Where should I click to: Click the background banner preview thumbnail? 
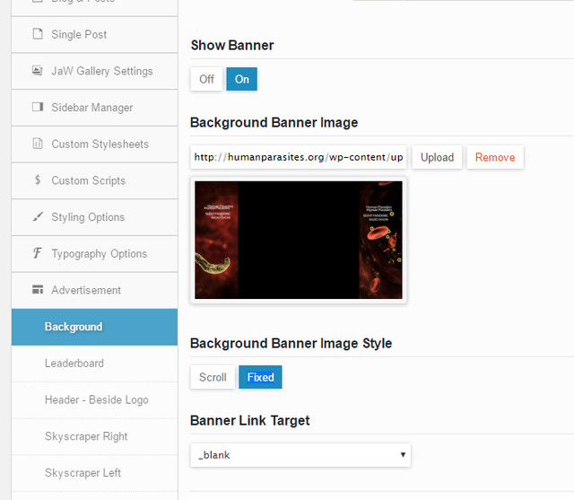299,239
